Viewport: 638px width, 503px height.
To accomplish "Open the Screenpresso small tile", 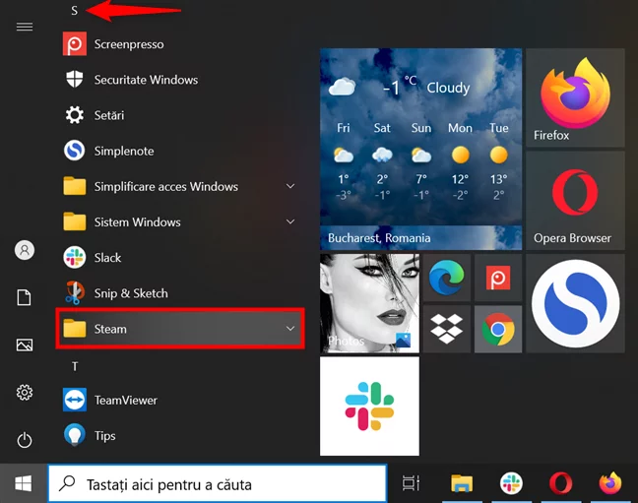I will point(498,278).
